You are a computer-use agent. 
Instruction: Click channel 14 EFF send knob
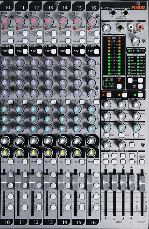(x=63, y=141)
